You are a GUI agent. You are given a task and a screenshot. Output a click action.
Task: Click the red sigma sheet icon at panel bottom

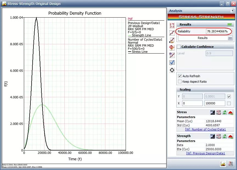[231, 164]
